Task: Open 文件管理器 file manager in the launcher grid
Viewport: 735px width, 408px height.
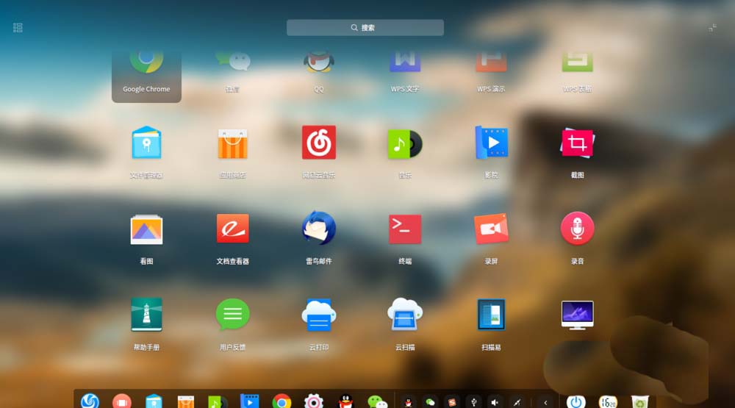Action: tap(146, 143)
